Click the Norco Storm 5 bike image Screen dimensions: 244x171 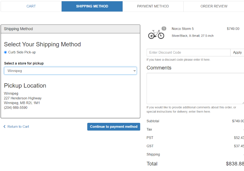point(156,34)
